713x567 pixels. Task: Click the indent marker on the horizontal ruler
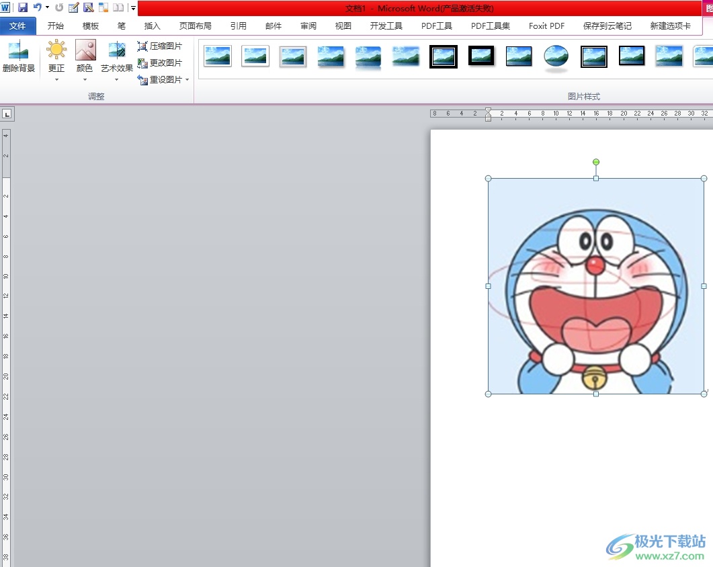tap(488, 115)
